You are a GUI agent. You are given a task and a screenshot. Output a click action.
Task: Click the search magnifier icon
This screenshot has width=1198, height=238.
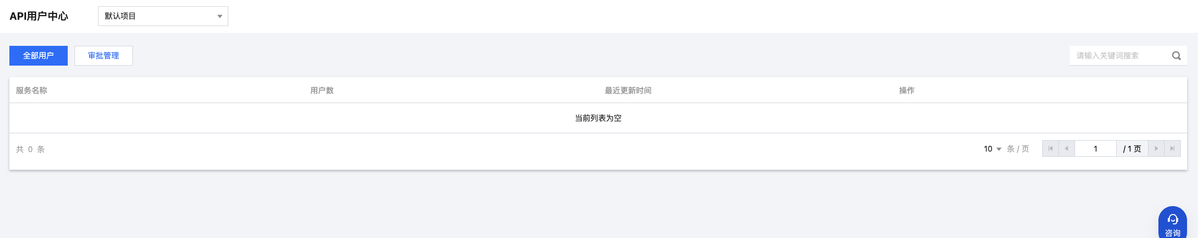point(1176,56)
